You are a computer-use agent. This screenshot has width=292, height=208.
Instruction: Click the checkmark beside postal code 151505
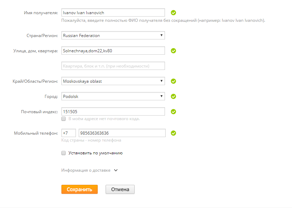[x=174, y=111]
